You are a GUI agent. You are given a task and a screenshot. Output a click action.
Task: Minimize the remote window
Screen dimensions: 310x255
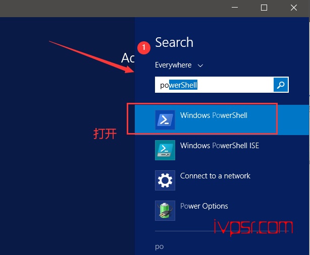(x=235, y=8)
